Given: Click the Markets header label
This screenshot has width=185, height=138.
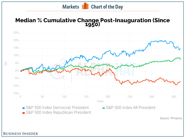Looking at the screenshot, I should (x=71, y=7).
